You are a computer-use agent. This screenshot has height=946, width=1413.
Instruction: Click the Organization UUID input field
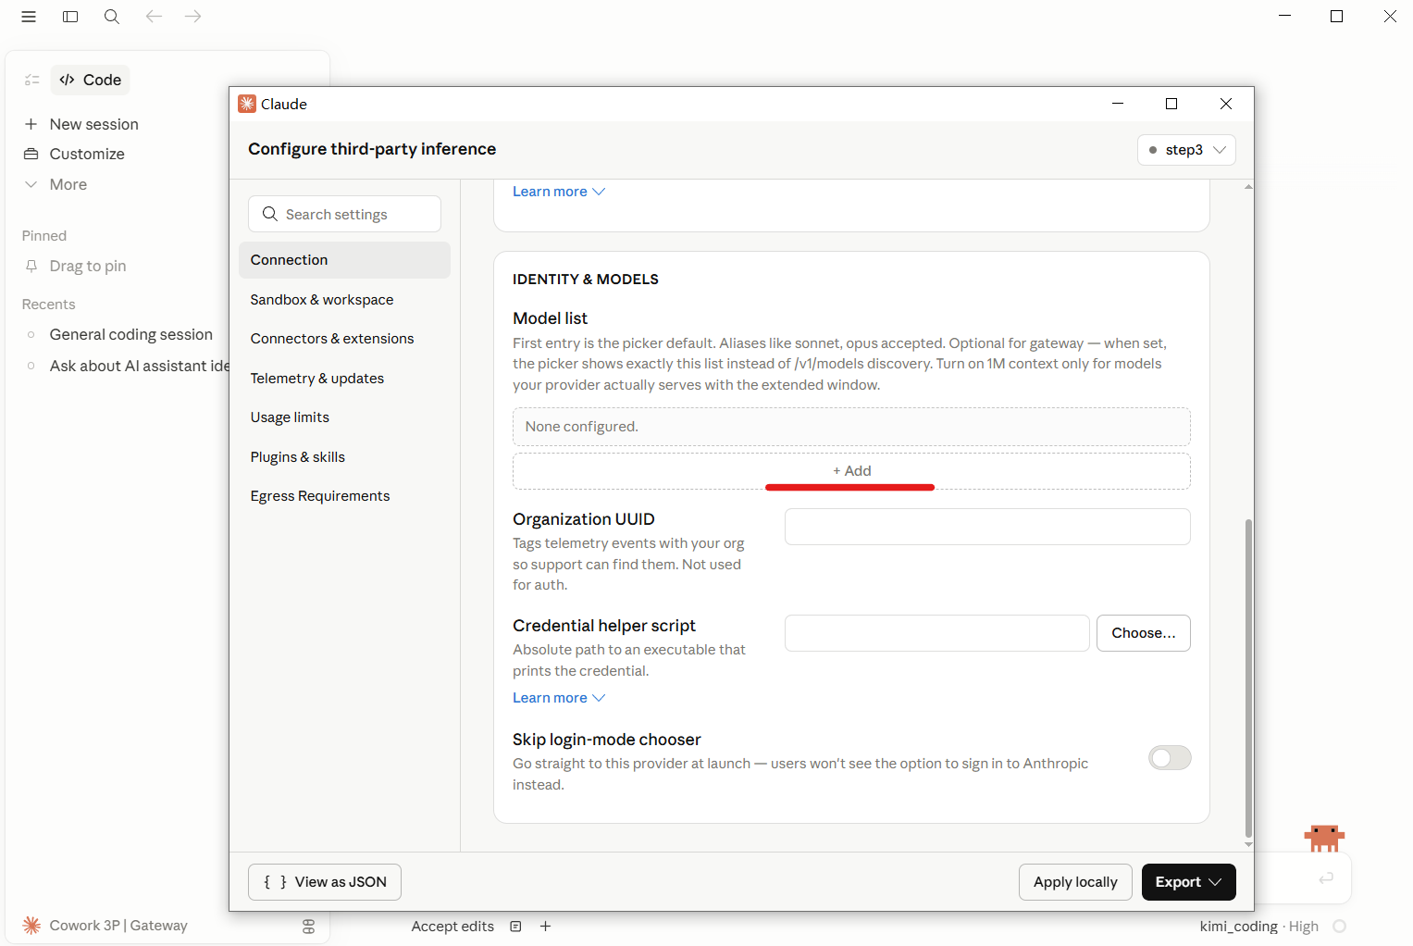987,527
